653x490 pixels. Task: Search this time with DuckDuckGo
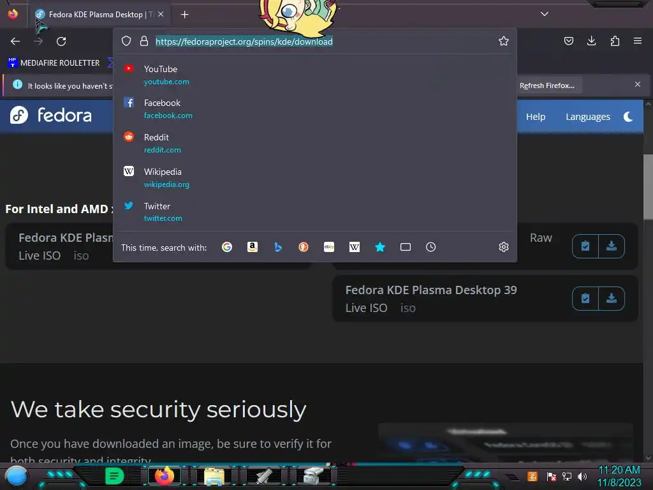coord(304,247)
